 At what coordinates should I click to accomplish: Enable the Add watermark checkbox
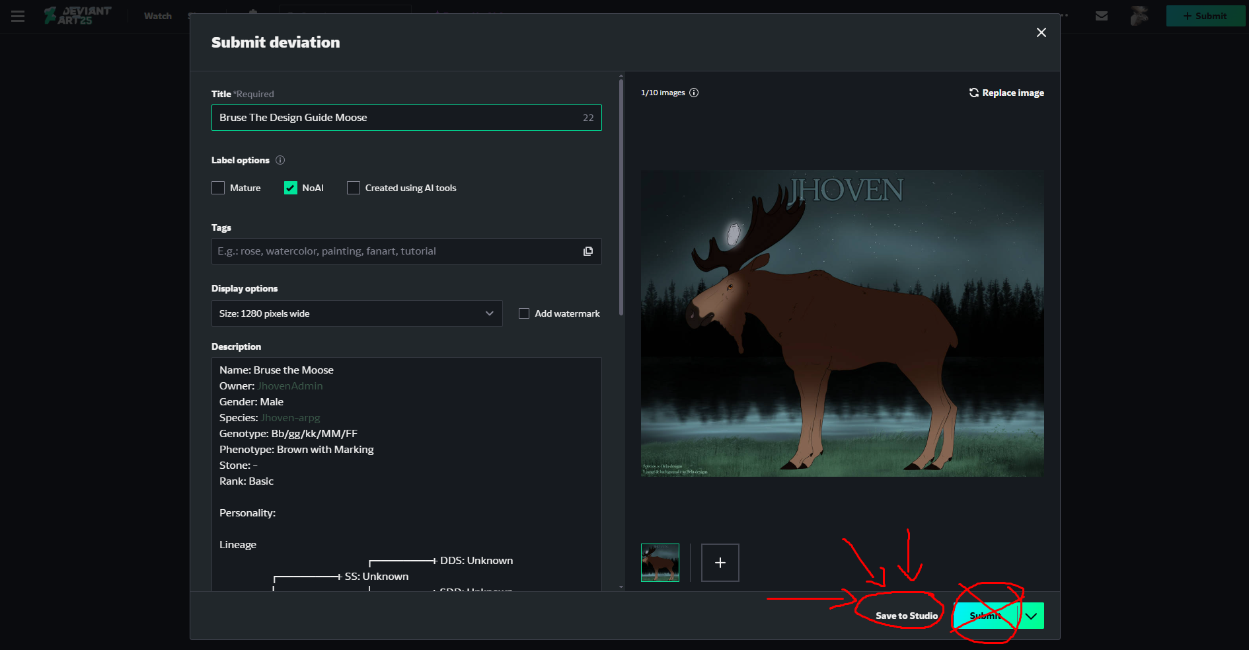click(524, 313)
